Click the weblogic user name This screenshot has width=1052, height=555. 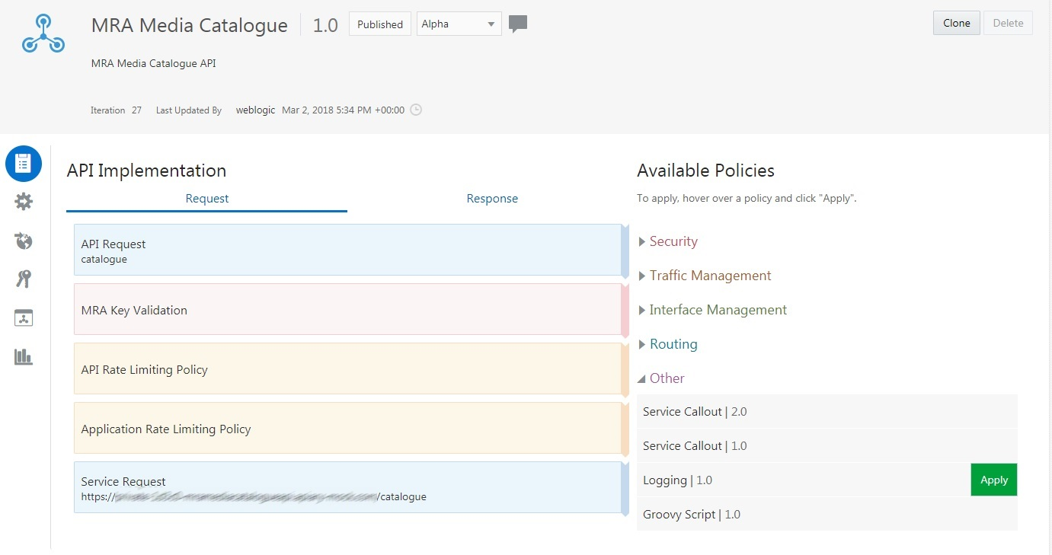coord(256,110)
